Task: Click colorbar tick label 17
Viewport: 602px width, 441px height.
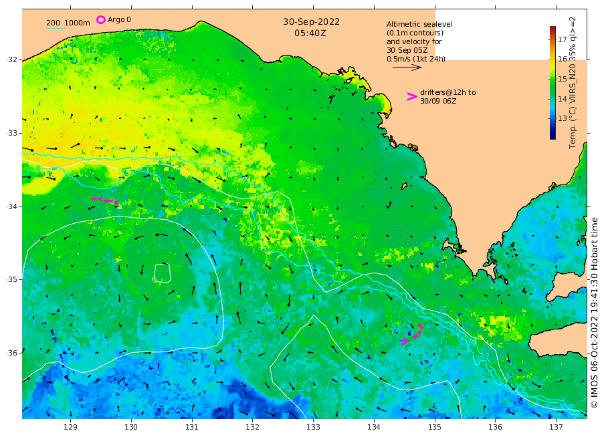Action: [x=562, y=39]
